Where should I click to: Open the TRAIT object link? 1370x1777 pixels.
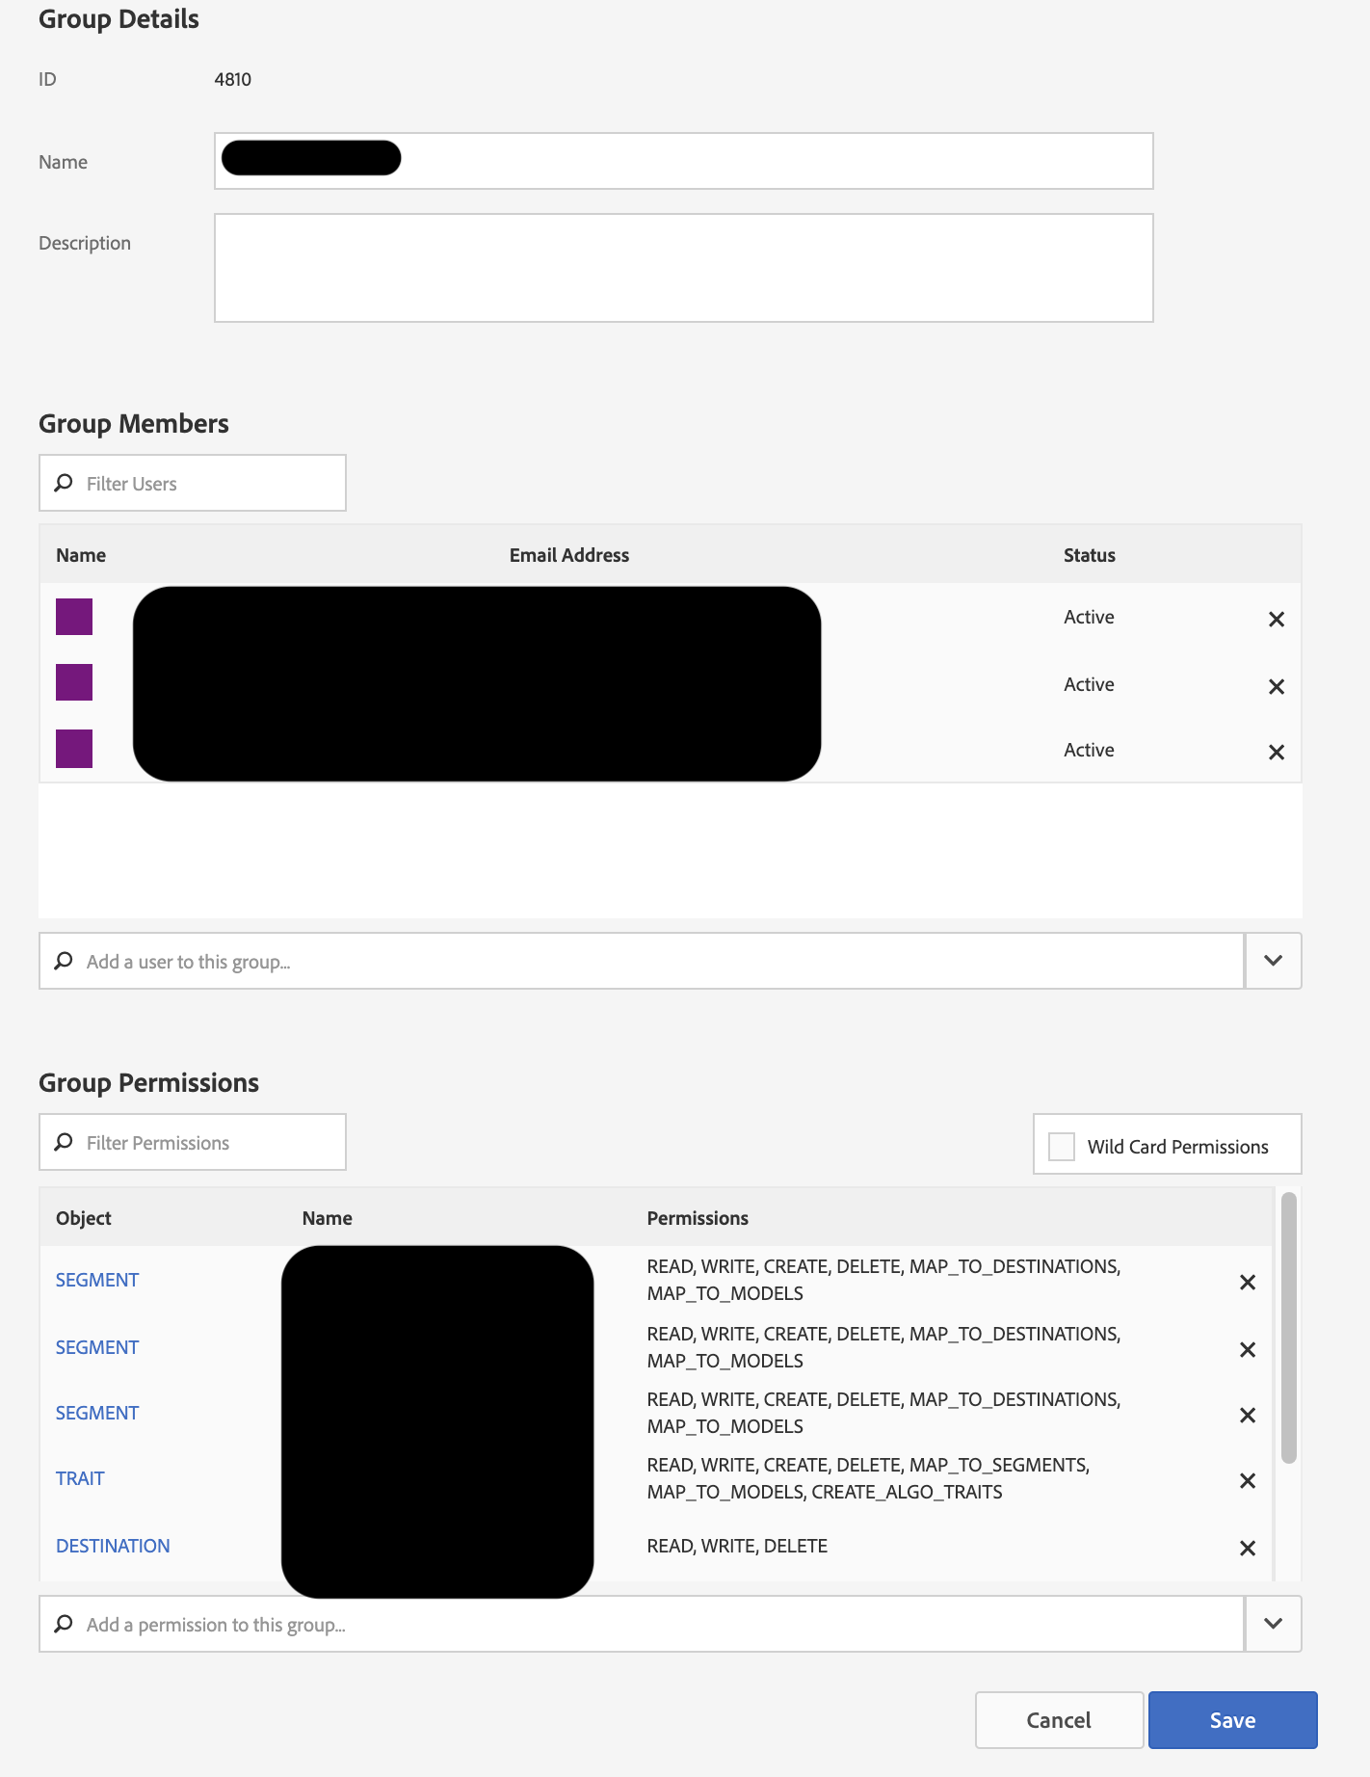point(80,1478)
